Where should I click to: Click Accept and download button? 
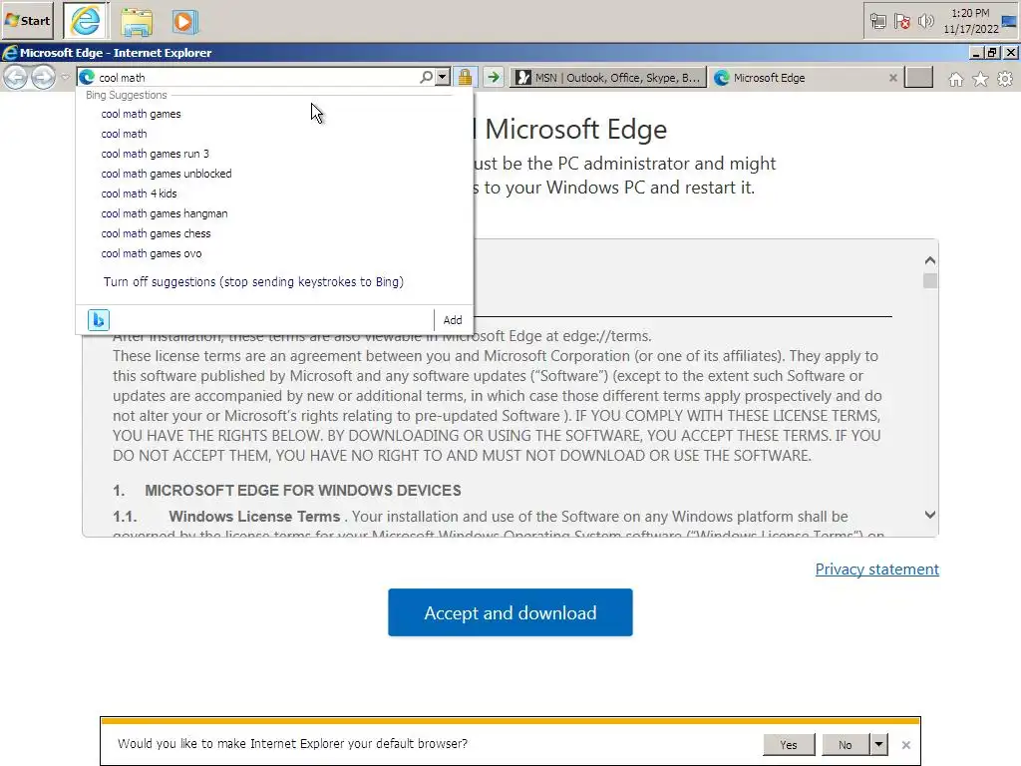[510, 612]
